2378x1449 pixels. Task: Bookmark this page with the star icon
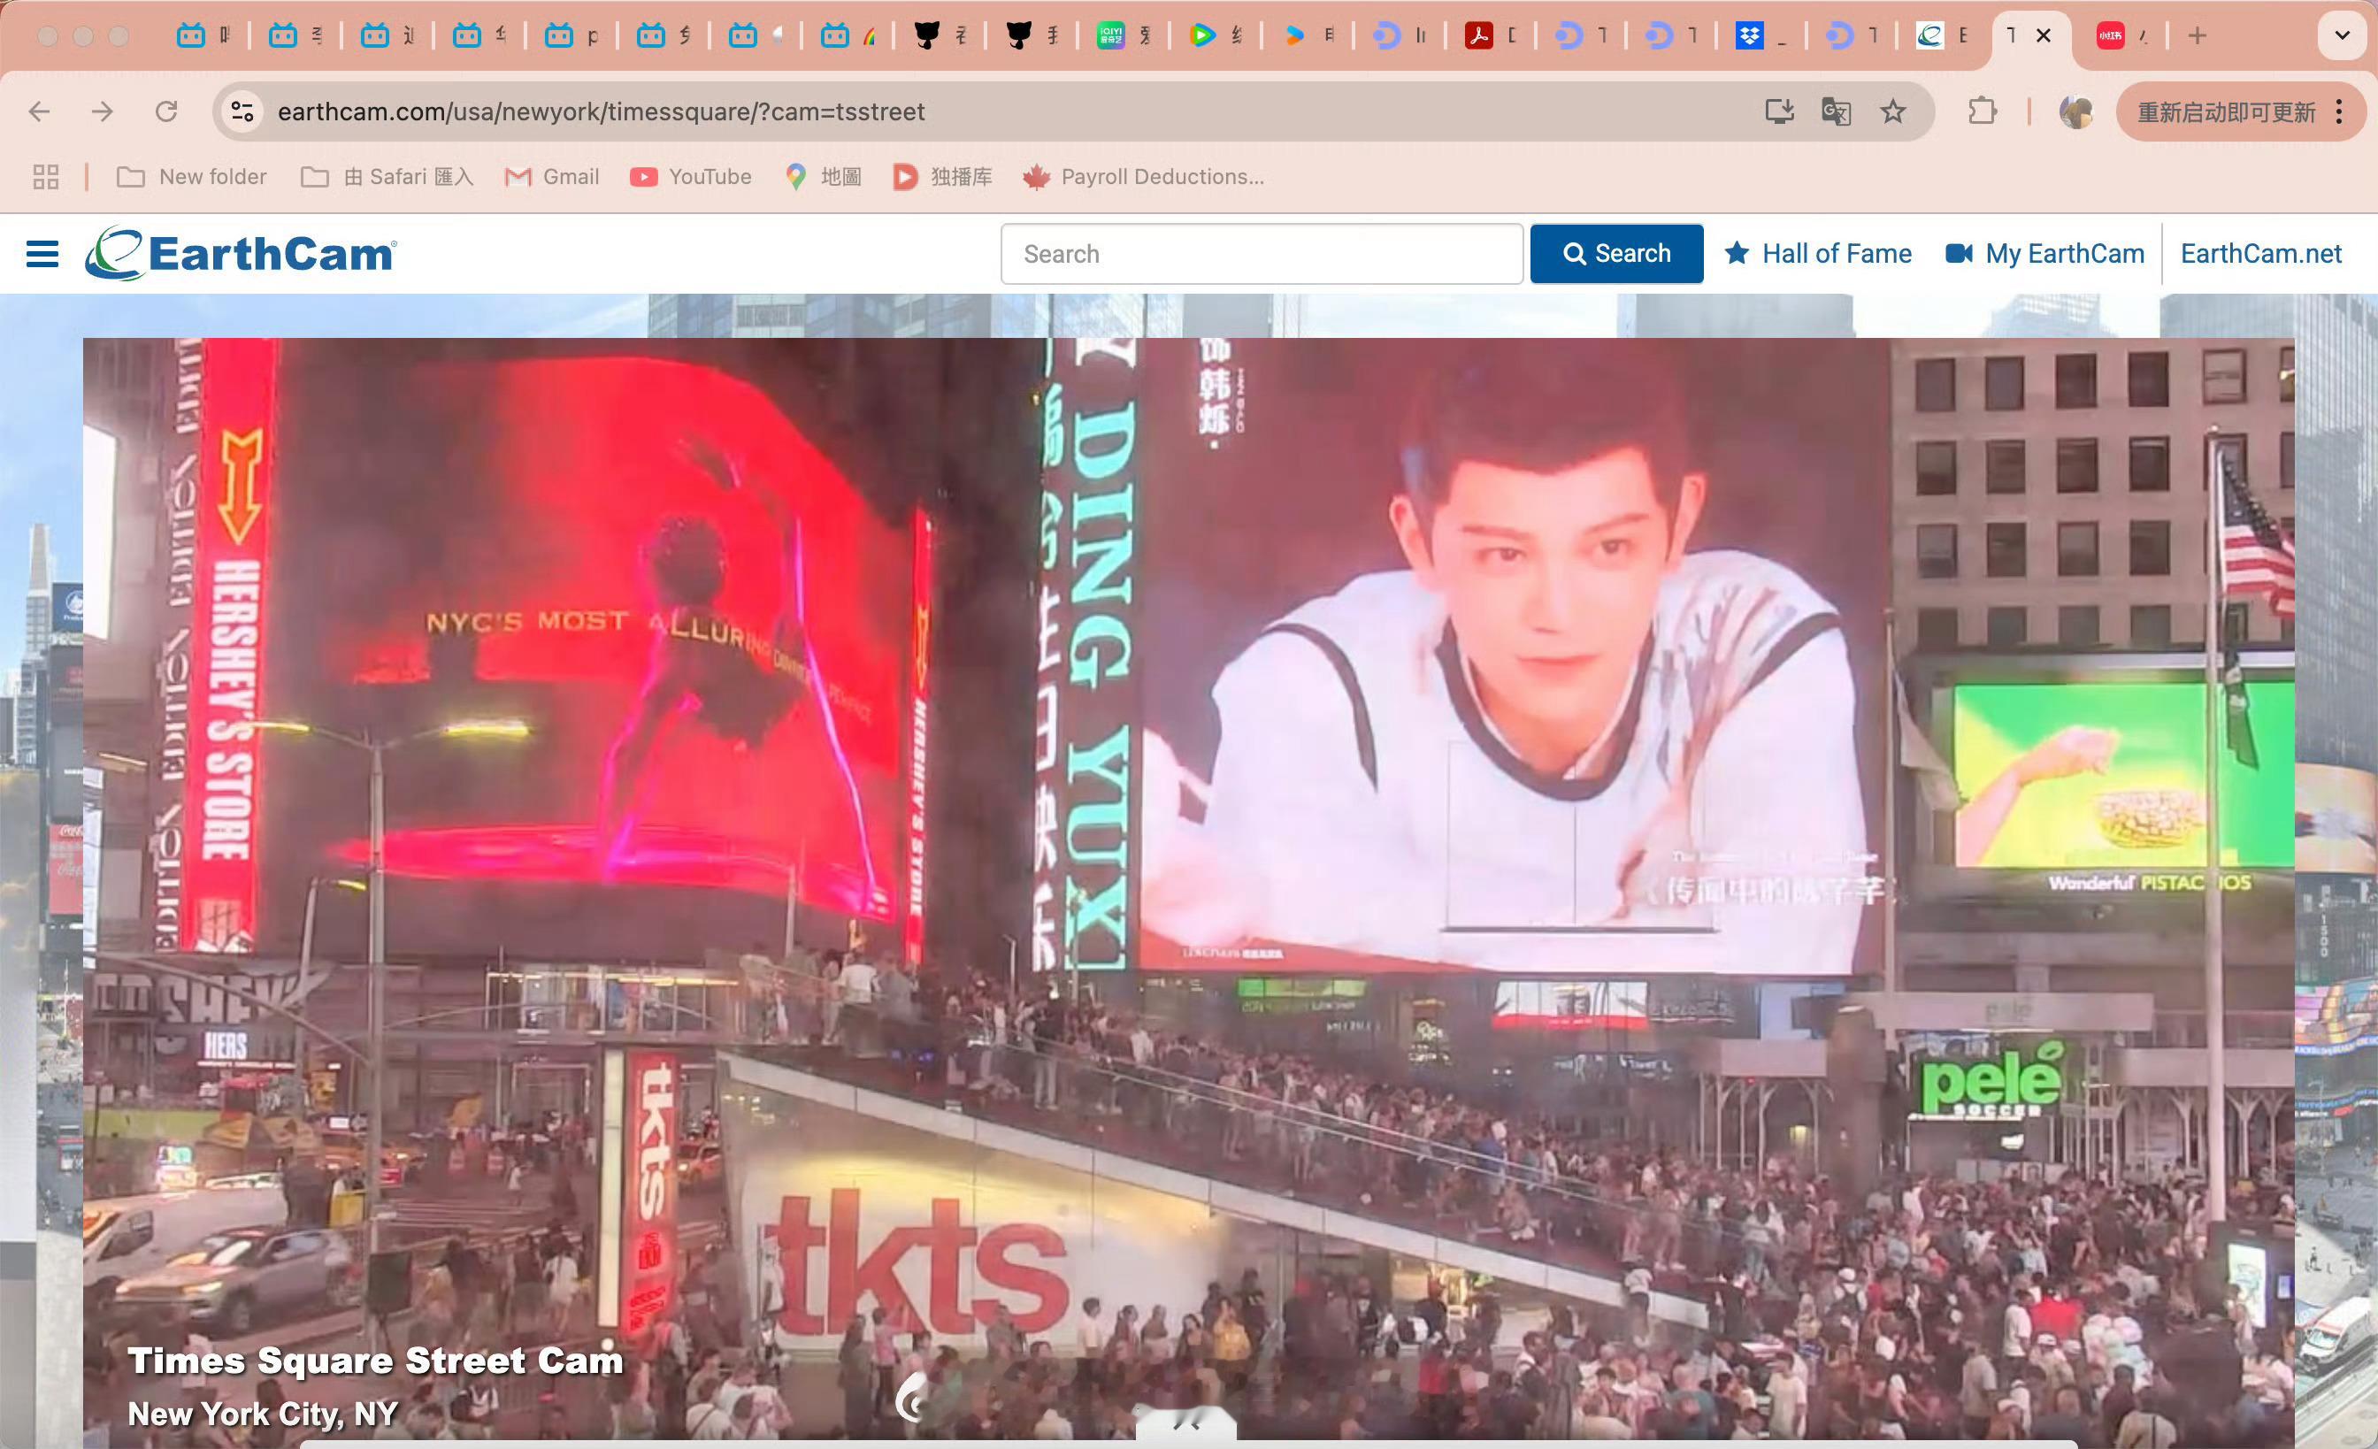[1892, 112]
